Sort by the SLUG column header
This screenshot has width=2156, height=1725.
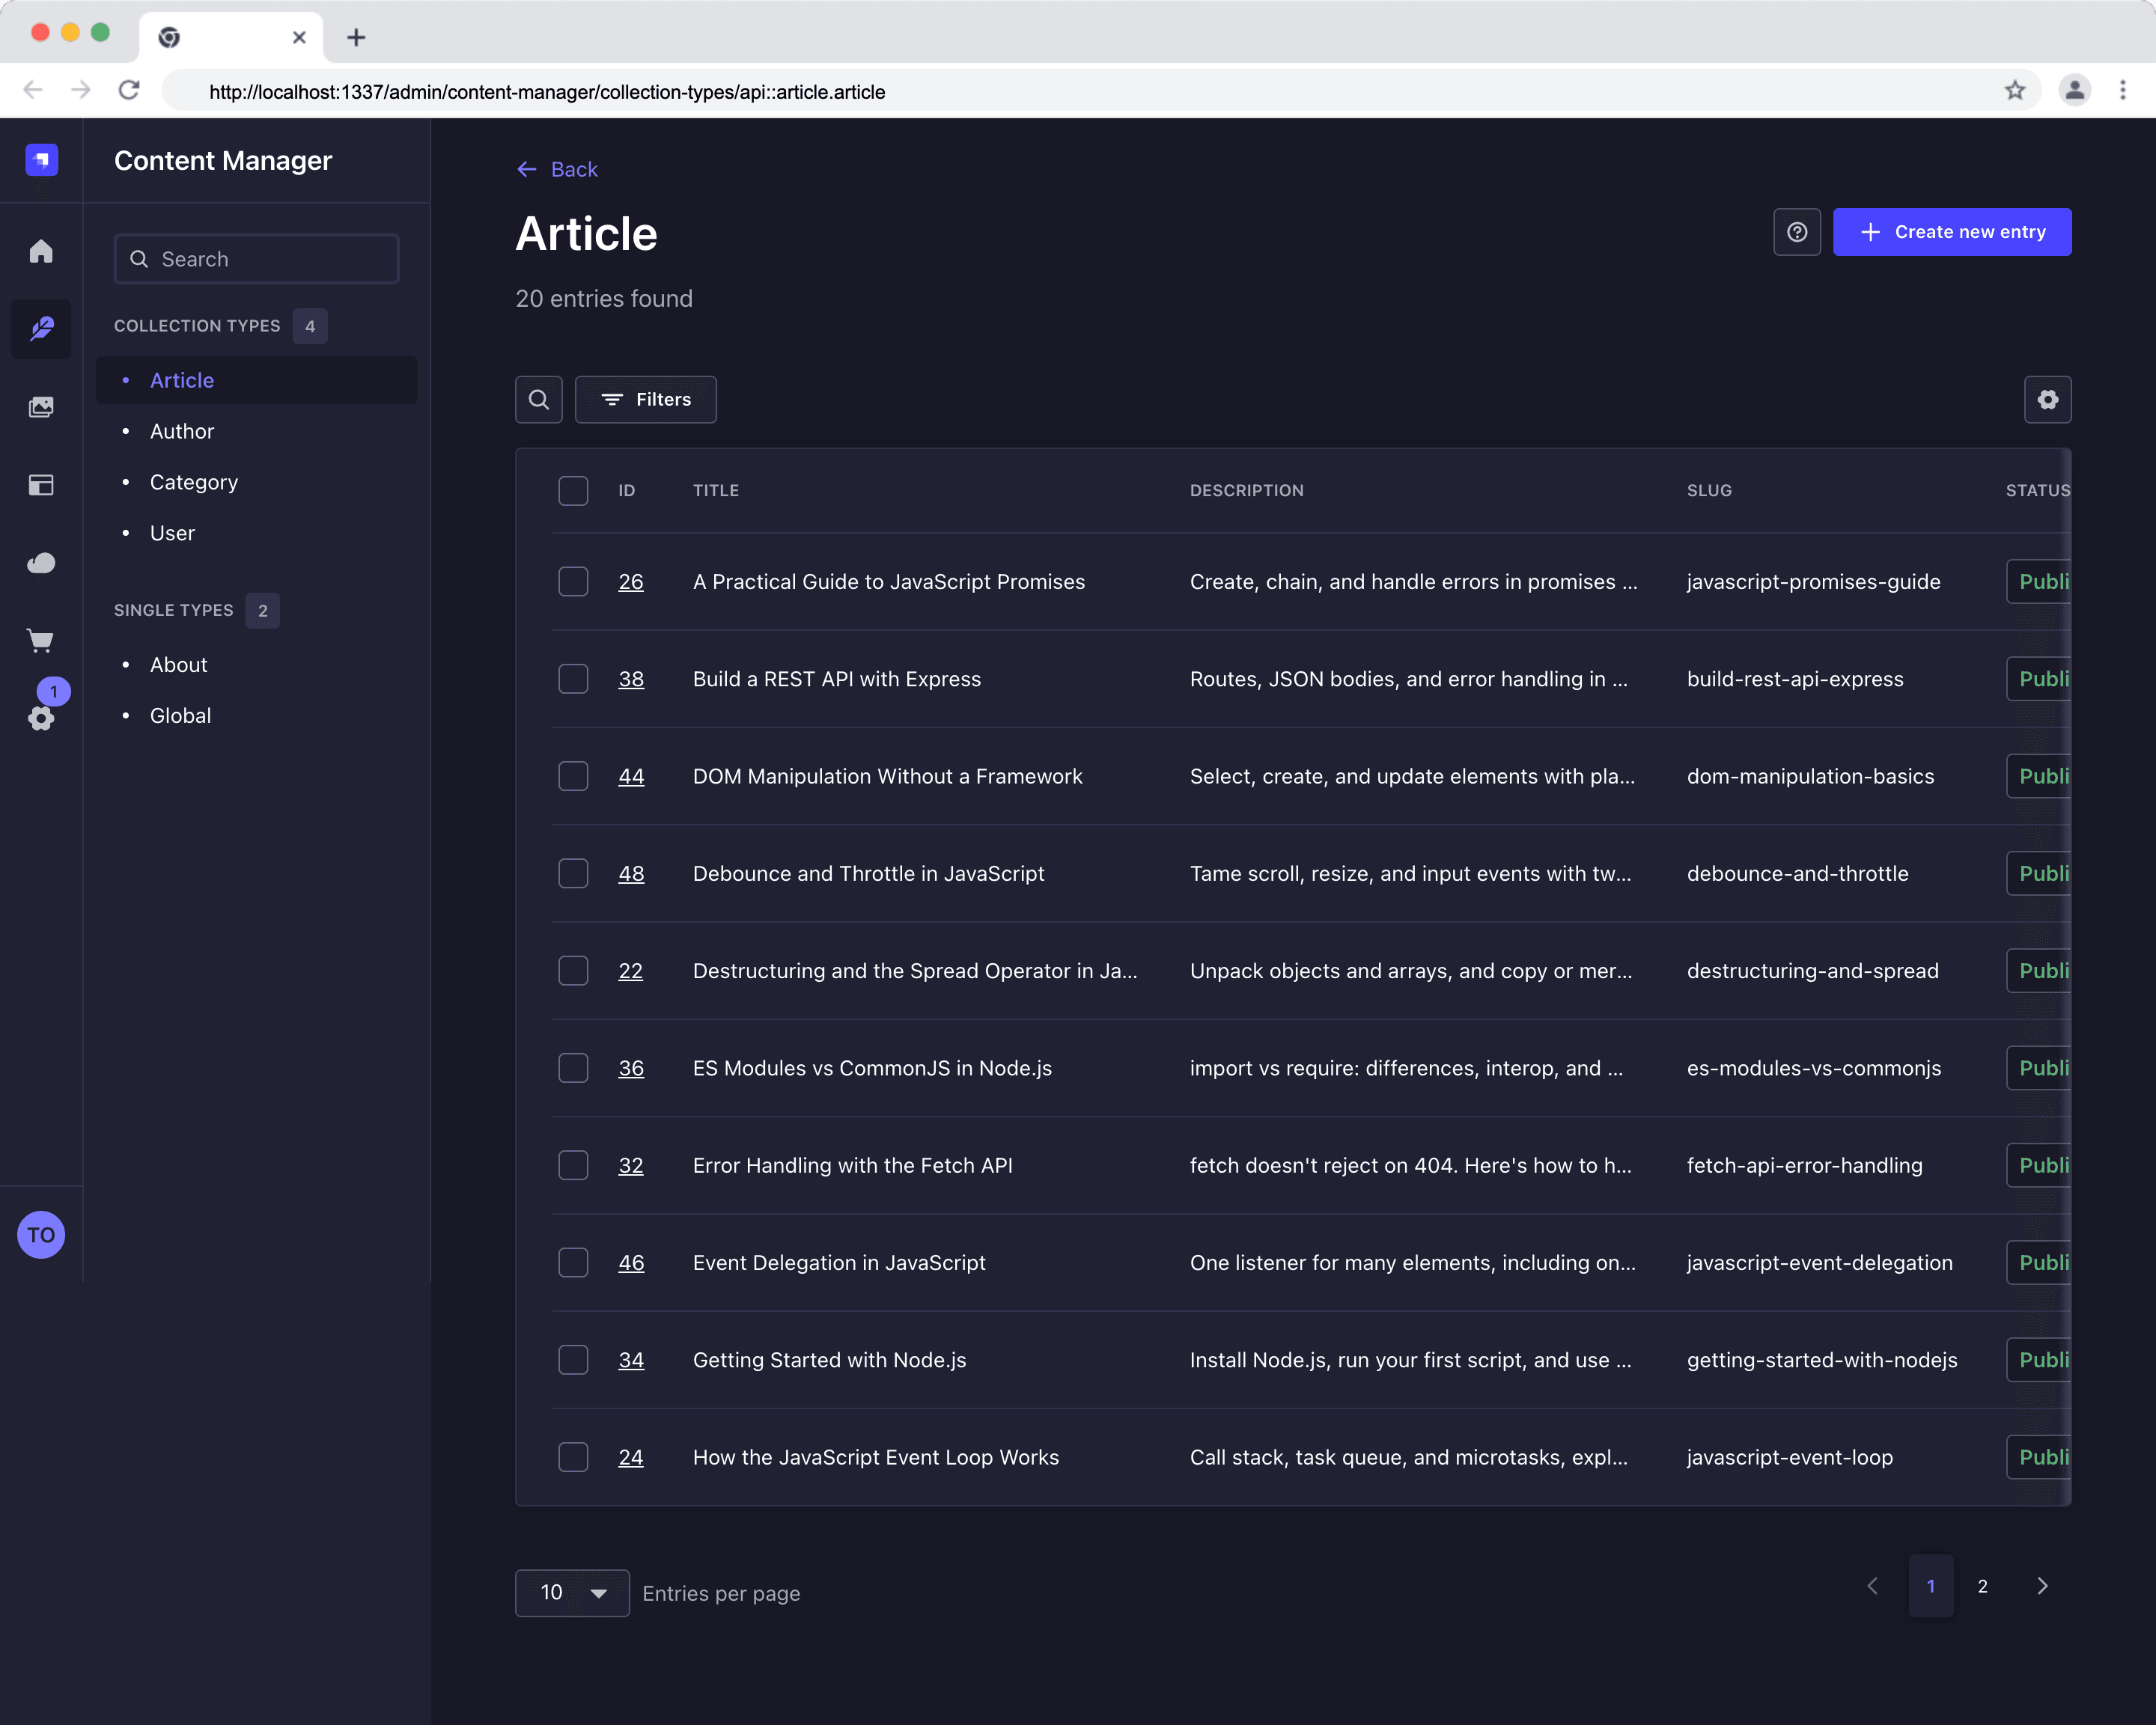[x=1709, y=491]
